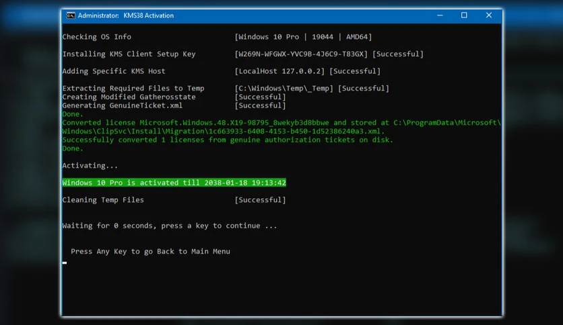Click 'Installing KMS Client Setup Key' line
This screenshot has width=563, height=325.
pyautogui.click(x=129, y=54)
